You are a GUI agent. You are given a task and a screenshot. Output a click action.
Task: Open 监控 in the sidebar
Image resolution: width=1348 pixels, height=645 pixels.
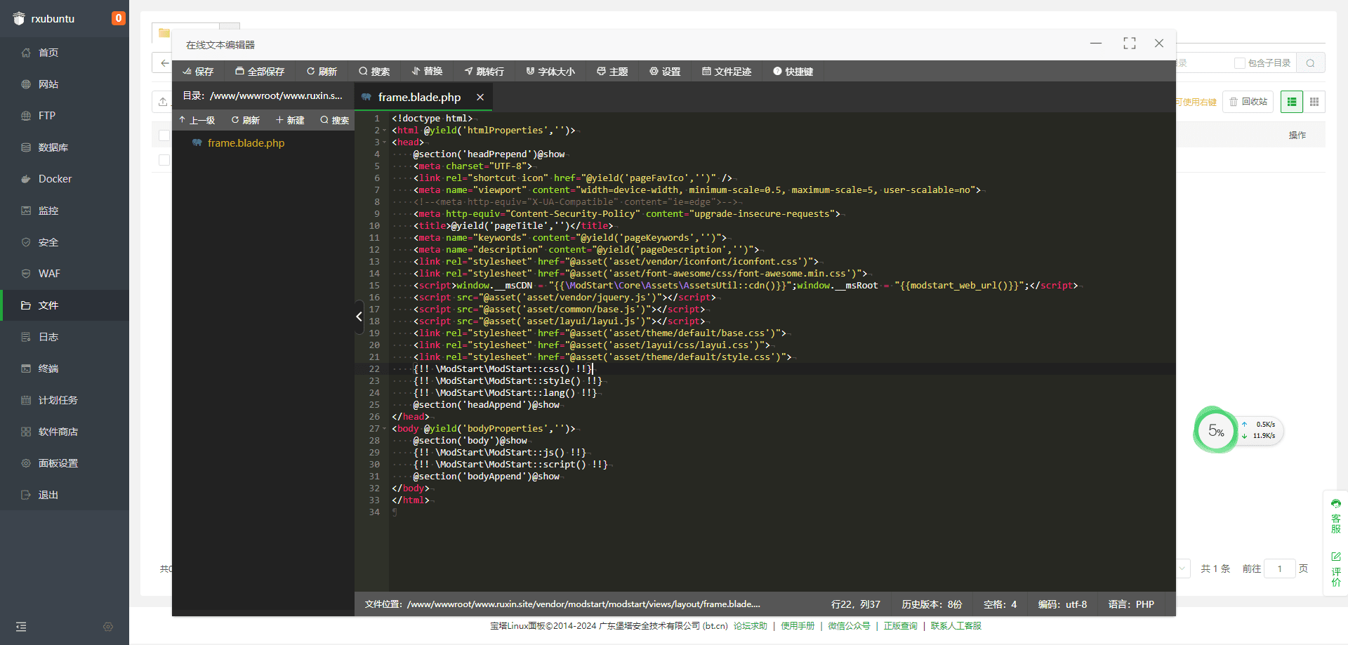pos(48,211)
